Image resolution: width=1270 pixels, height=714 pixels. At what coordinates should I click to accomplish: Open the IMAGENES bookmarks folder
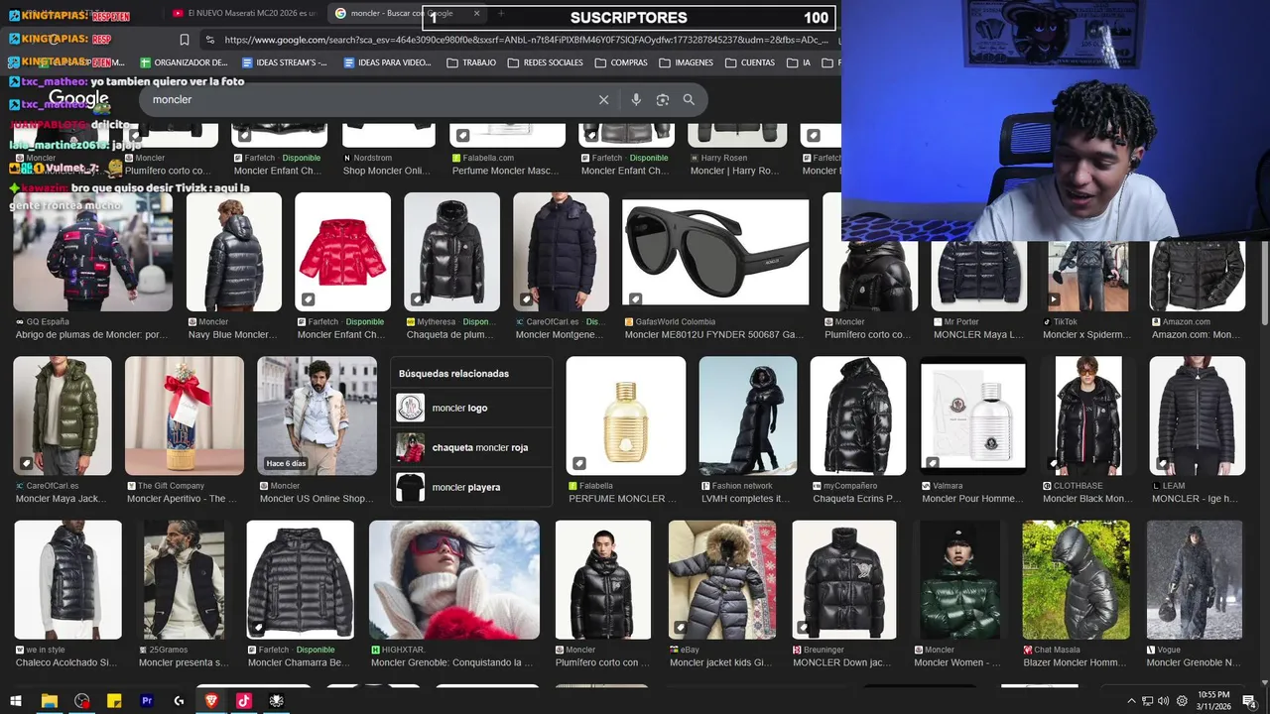686,62
